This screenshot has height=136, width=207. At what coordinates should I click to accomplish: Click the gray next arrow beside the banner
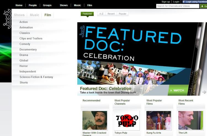point(204,92)
